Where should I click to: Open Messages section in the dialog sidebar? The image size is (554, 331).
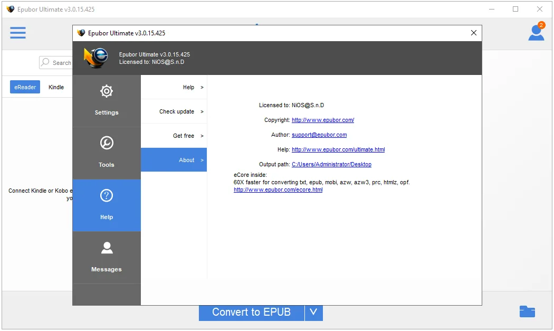[x=107, y=258]
